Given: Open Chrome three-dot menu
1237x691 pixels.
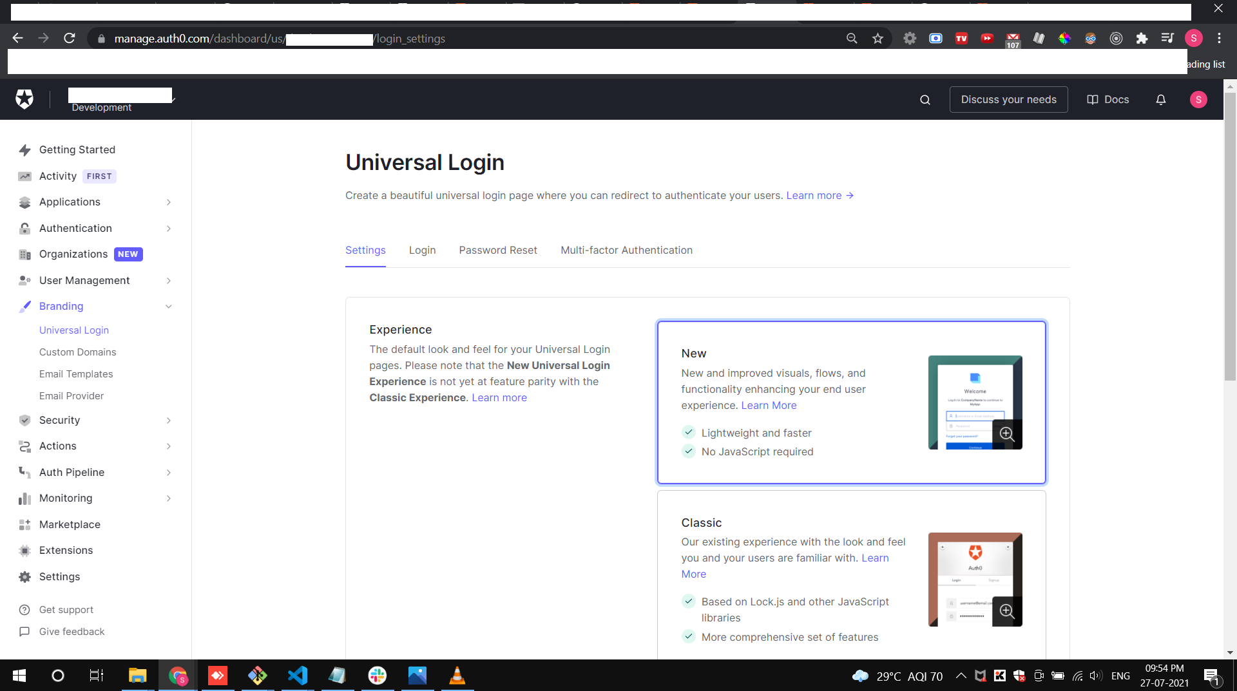Looking at the screenshot, I should coord(1220,39).
